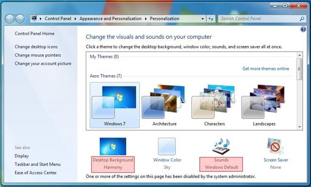
Task: Click the Aero Themes (7) heading
Action: (x=106, y=76)
